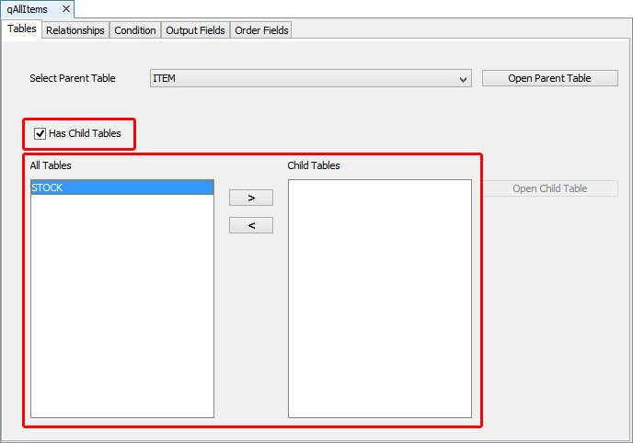Go to the Condition tab
Image resolution: width=633 pixels, height=443 pixels.
click(x=134, y=30)
